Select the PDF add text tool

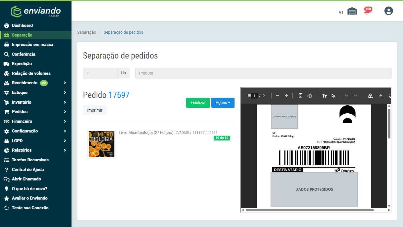[x=324, y=96]
